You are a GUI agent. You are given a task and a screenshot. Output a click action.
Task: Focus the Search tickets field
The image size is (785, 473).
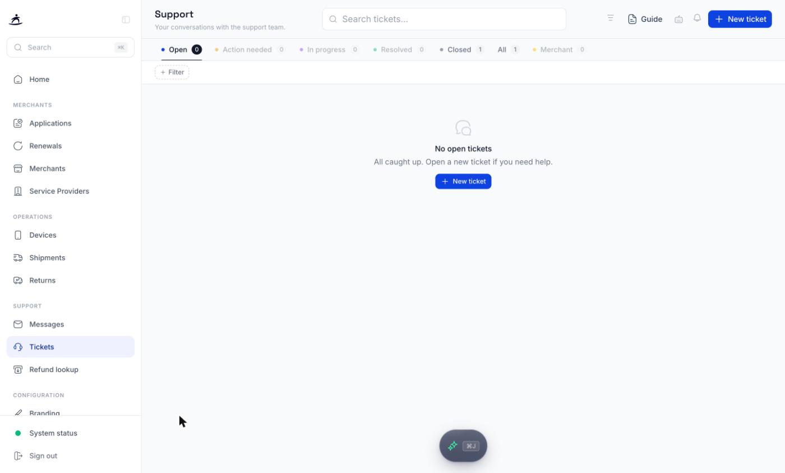444,19
